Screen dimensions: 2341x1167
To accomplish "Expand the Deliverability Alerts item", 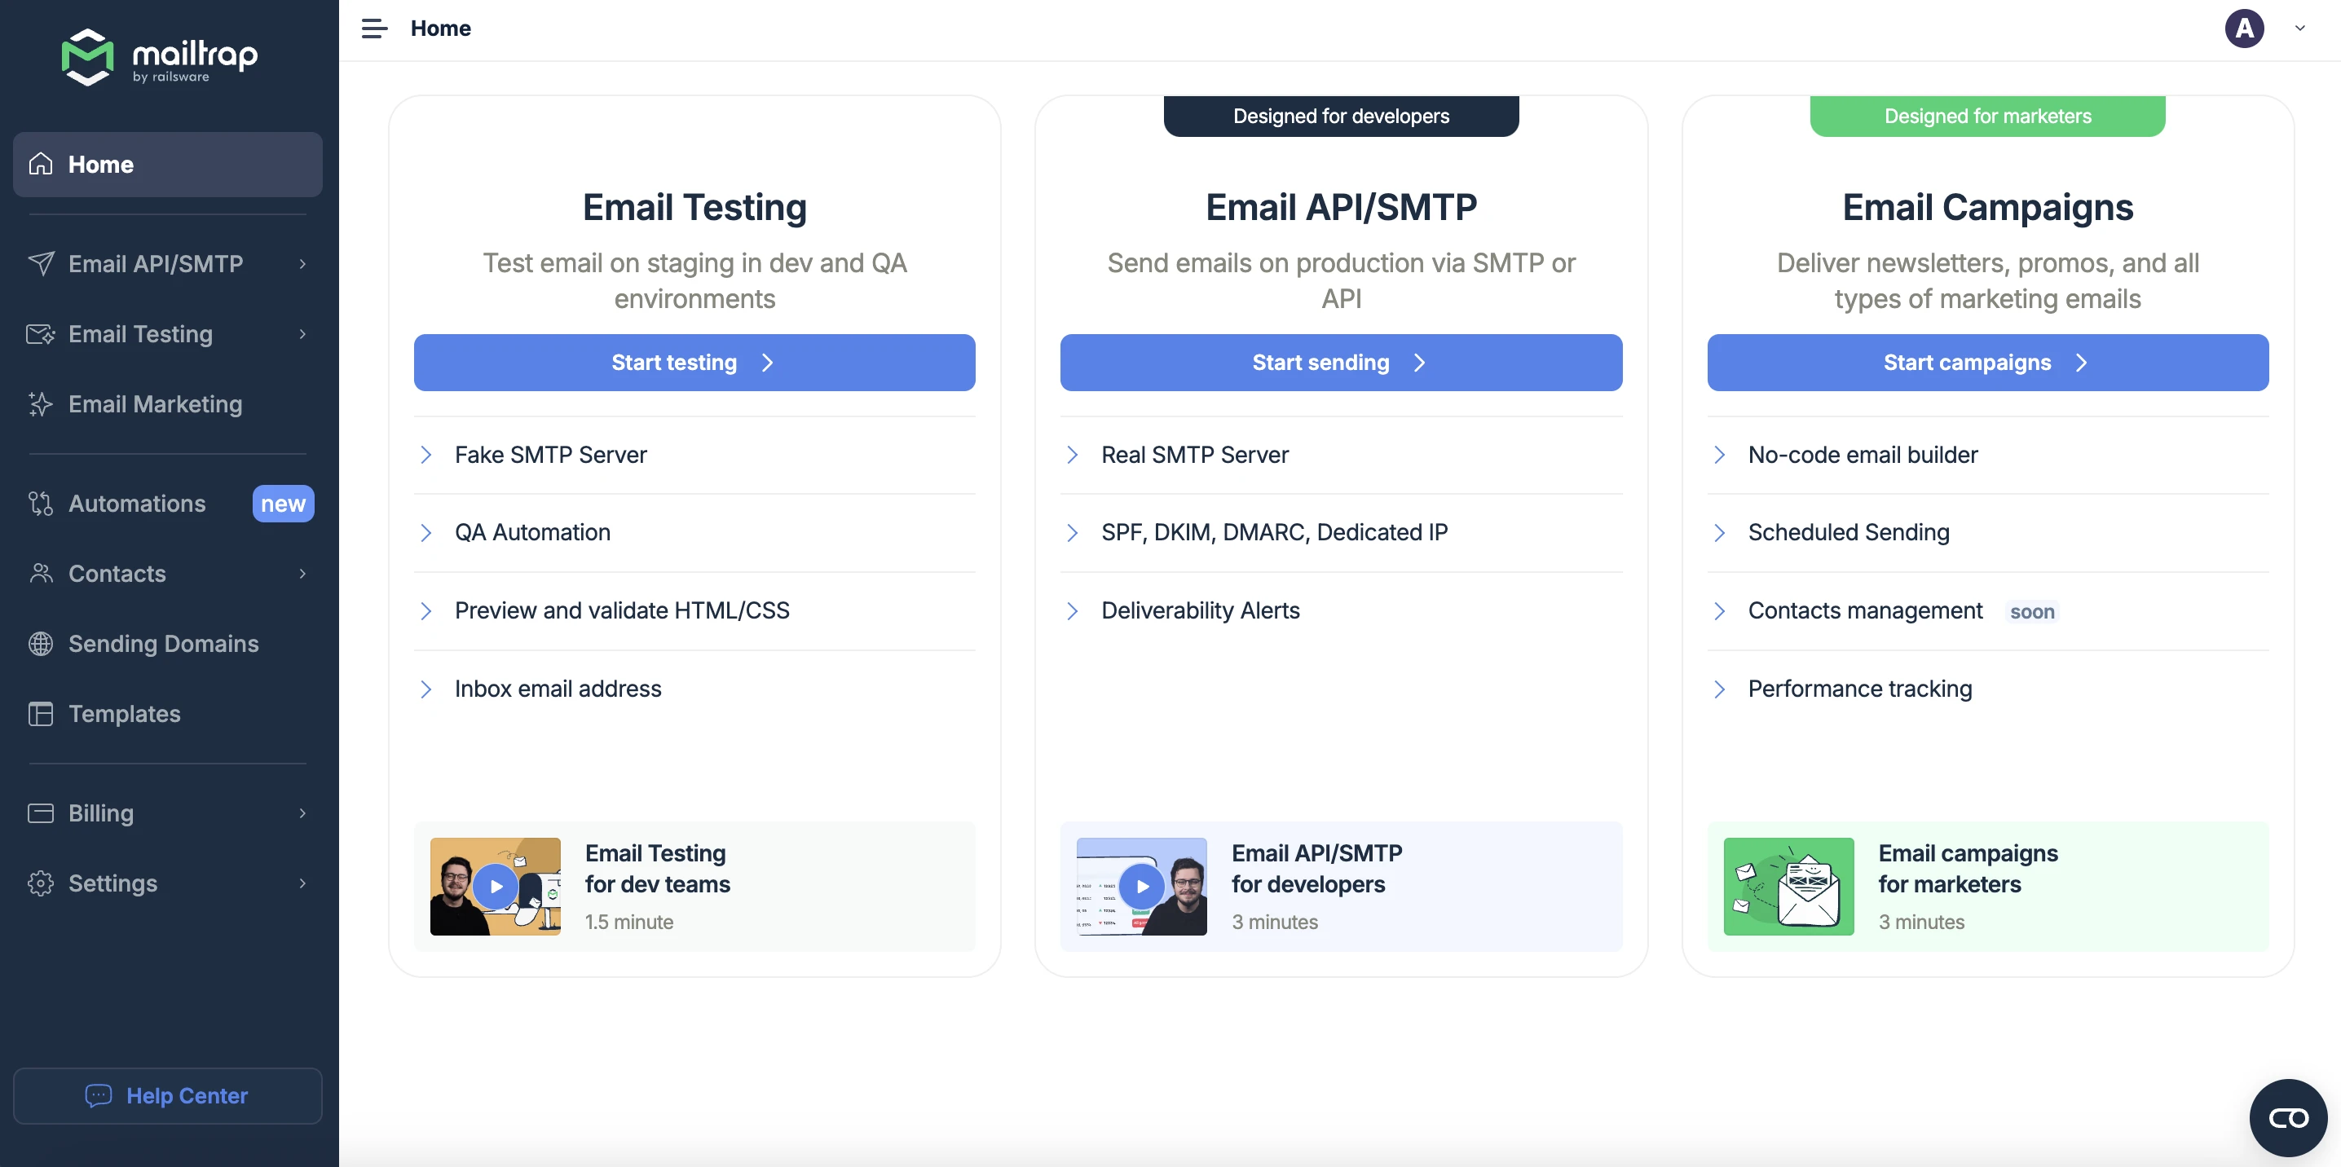I will [x=1200, y=610].
